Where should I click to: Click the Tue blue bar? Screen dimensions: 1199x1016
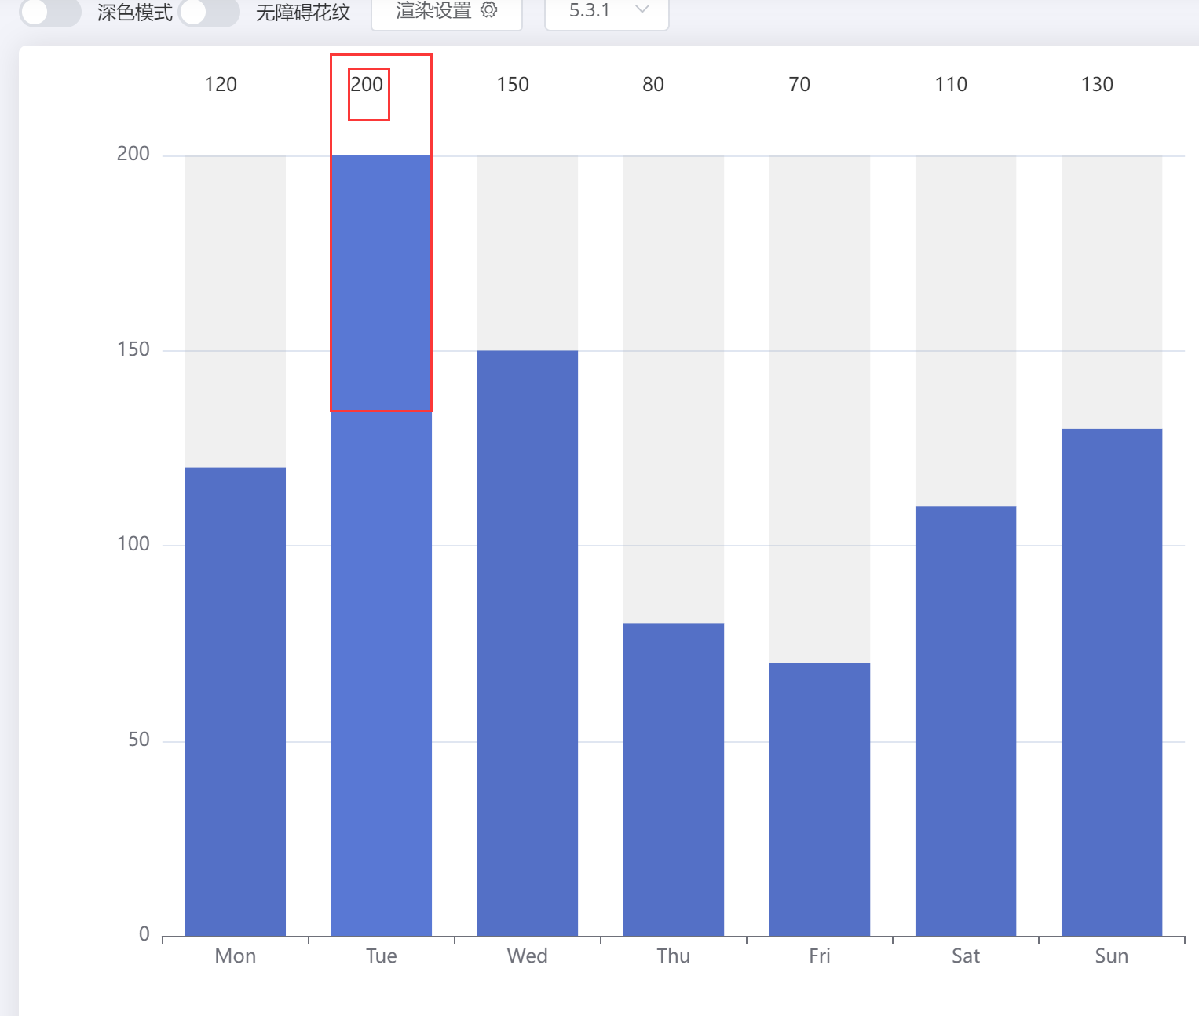[x=382, y=546]
